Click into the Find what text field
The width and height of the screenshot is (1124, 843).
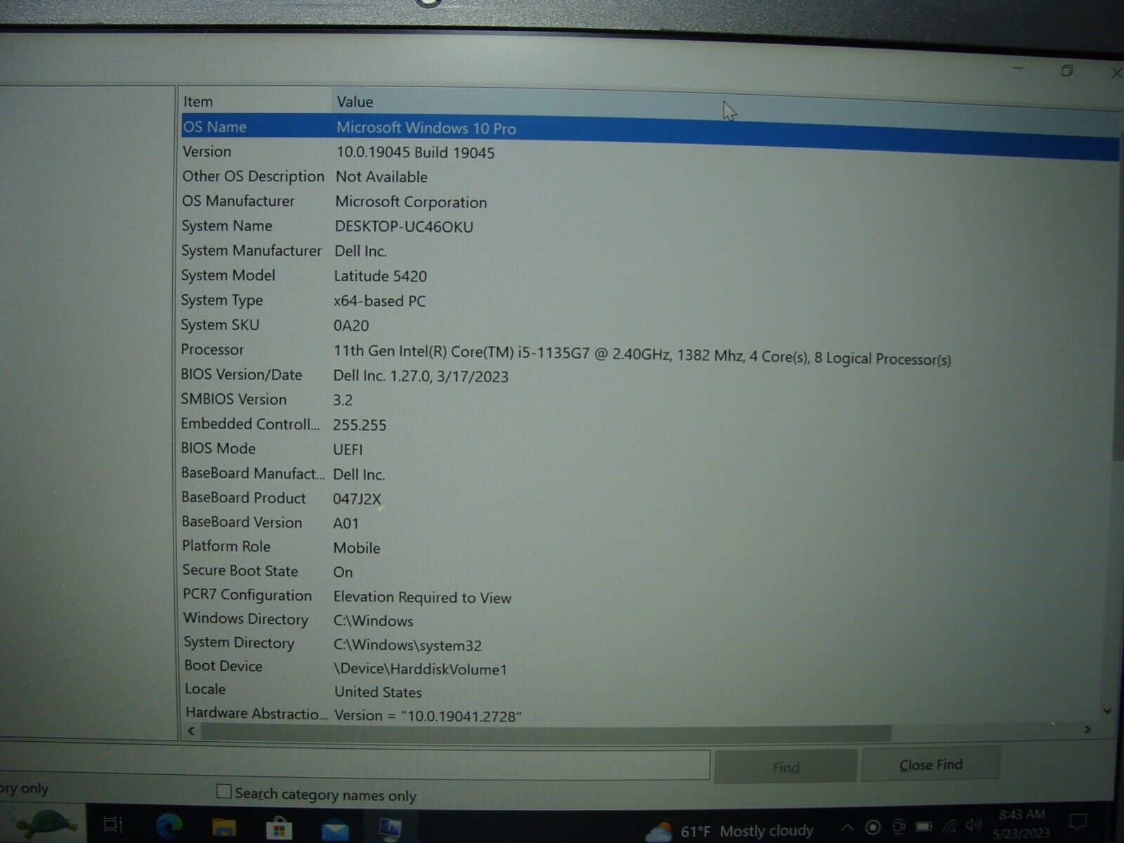[x=354, y=764]
